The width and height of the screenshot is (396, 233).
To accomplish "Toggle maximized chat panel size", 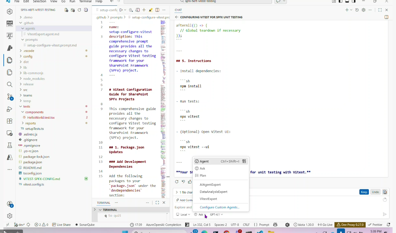I will pyautogui.click(x=380, y=10).
